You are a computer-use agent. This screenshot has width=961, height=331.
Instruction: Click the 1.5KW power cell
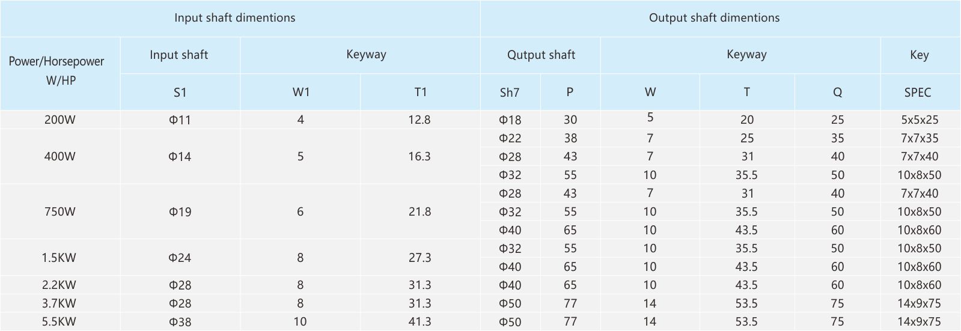[60, 258]
